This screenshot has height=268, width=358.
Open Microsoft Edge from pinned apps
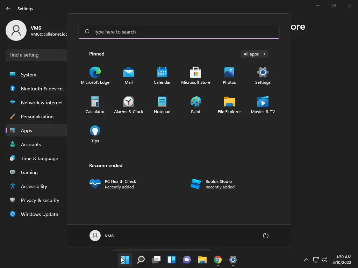(95, 75)
